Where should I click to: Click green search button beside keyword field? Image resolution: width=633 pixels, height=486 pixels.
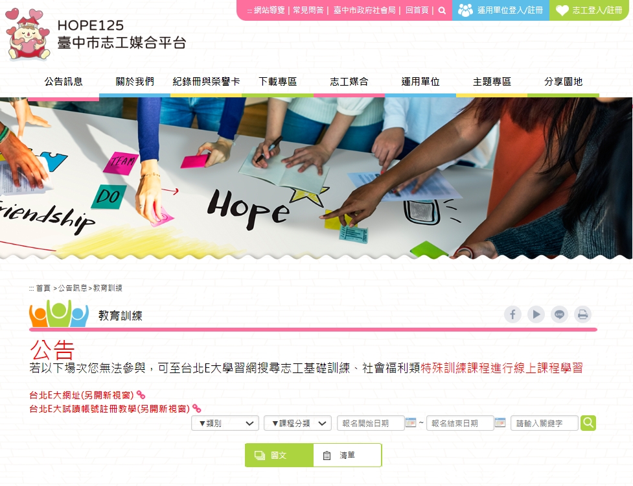coord(588,423)
